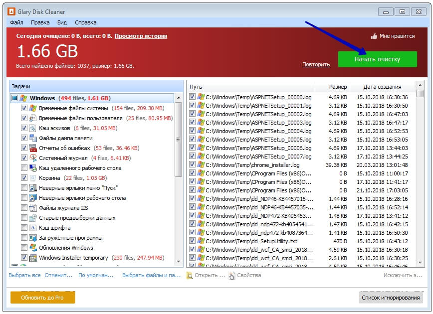
Task: Click the font cache (Кэш шрифта) icon
Action: pos(33,228)
